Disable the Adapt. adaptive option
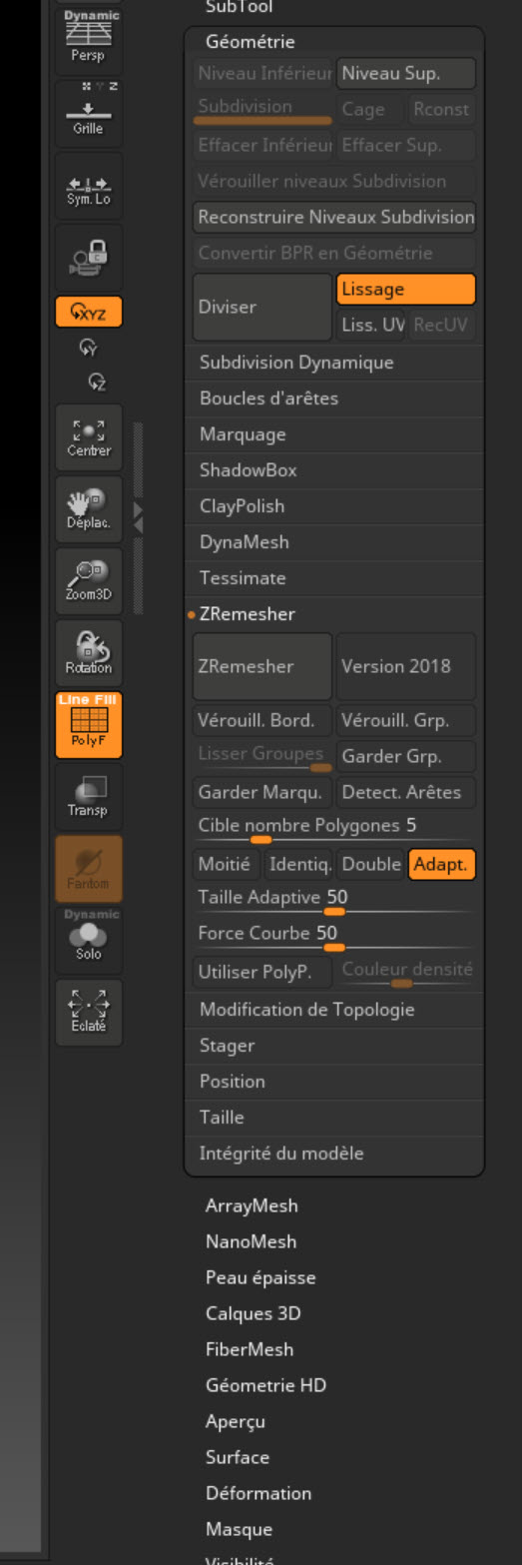The image size is (522, 1565). (441, 864)
